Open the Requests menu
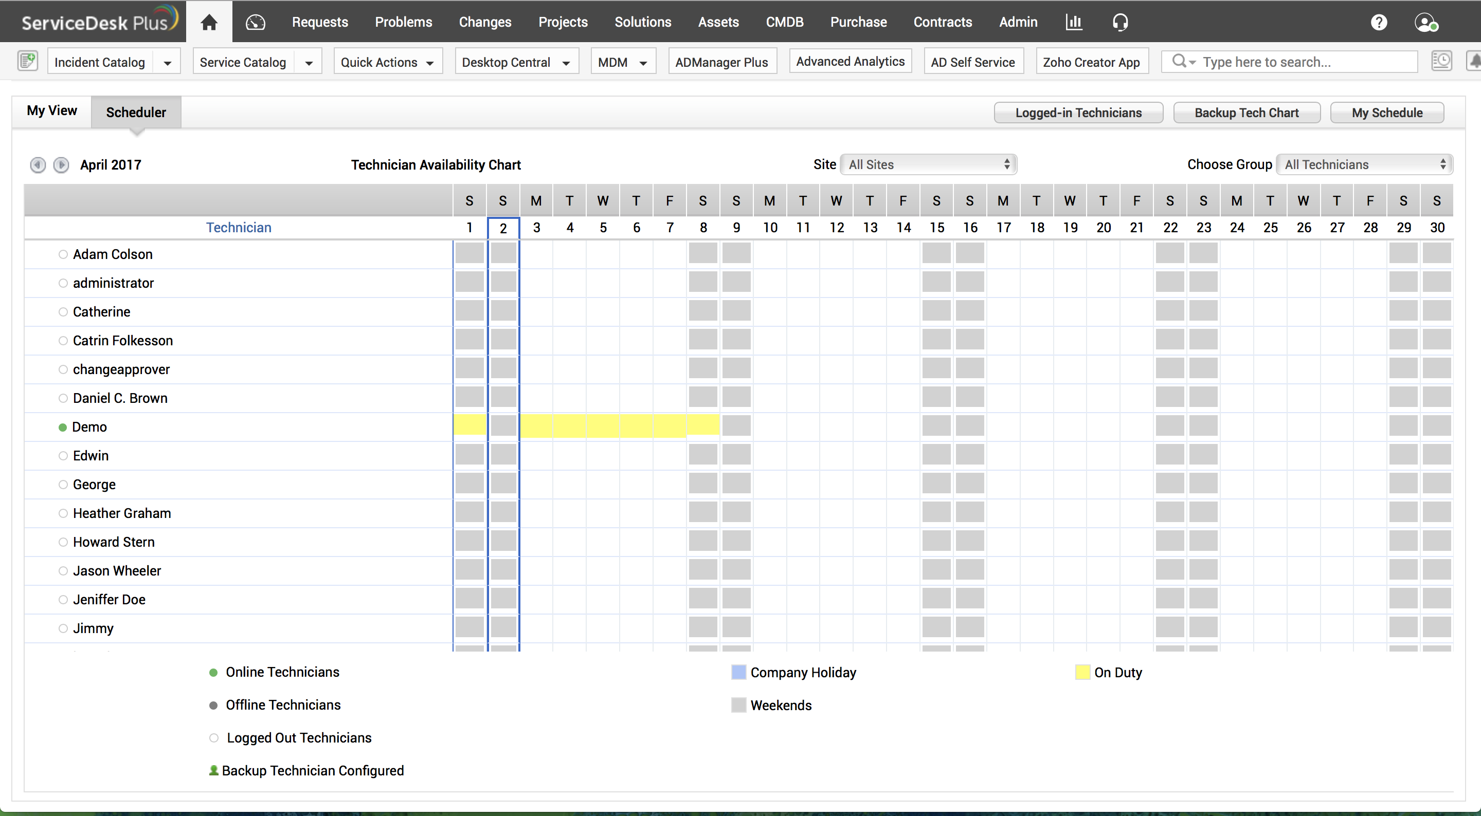1481x816 pixels. click(320, 22)
